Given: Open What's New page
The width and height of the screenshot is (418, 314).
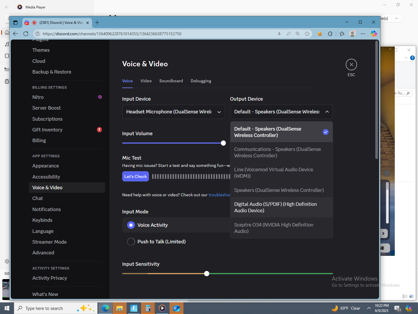Looking at the screenshot, I should 67,294.
